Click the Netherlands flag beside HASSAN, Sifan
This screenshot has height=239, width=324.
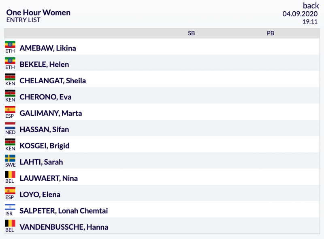(10, 126)
